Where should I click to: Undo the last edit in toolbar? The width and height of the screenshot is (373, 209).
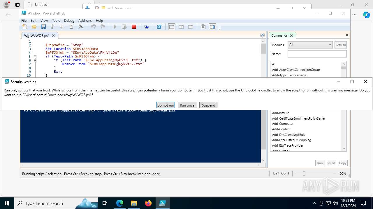[93, 27]
